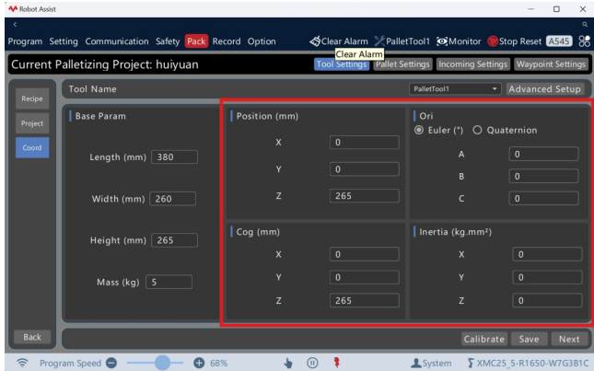This screenshot has width=594, height=371.
Task: Click the Advanced Setup button
Action: pos(545,89)
